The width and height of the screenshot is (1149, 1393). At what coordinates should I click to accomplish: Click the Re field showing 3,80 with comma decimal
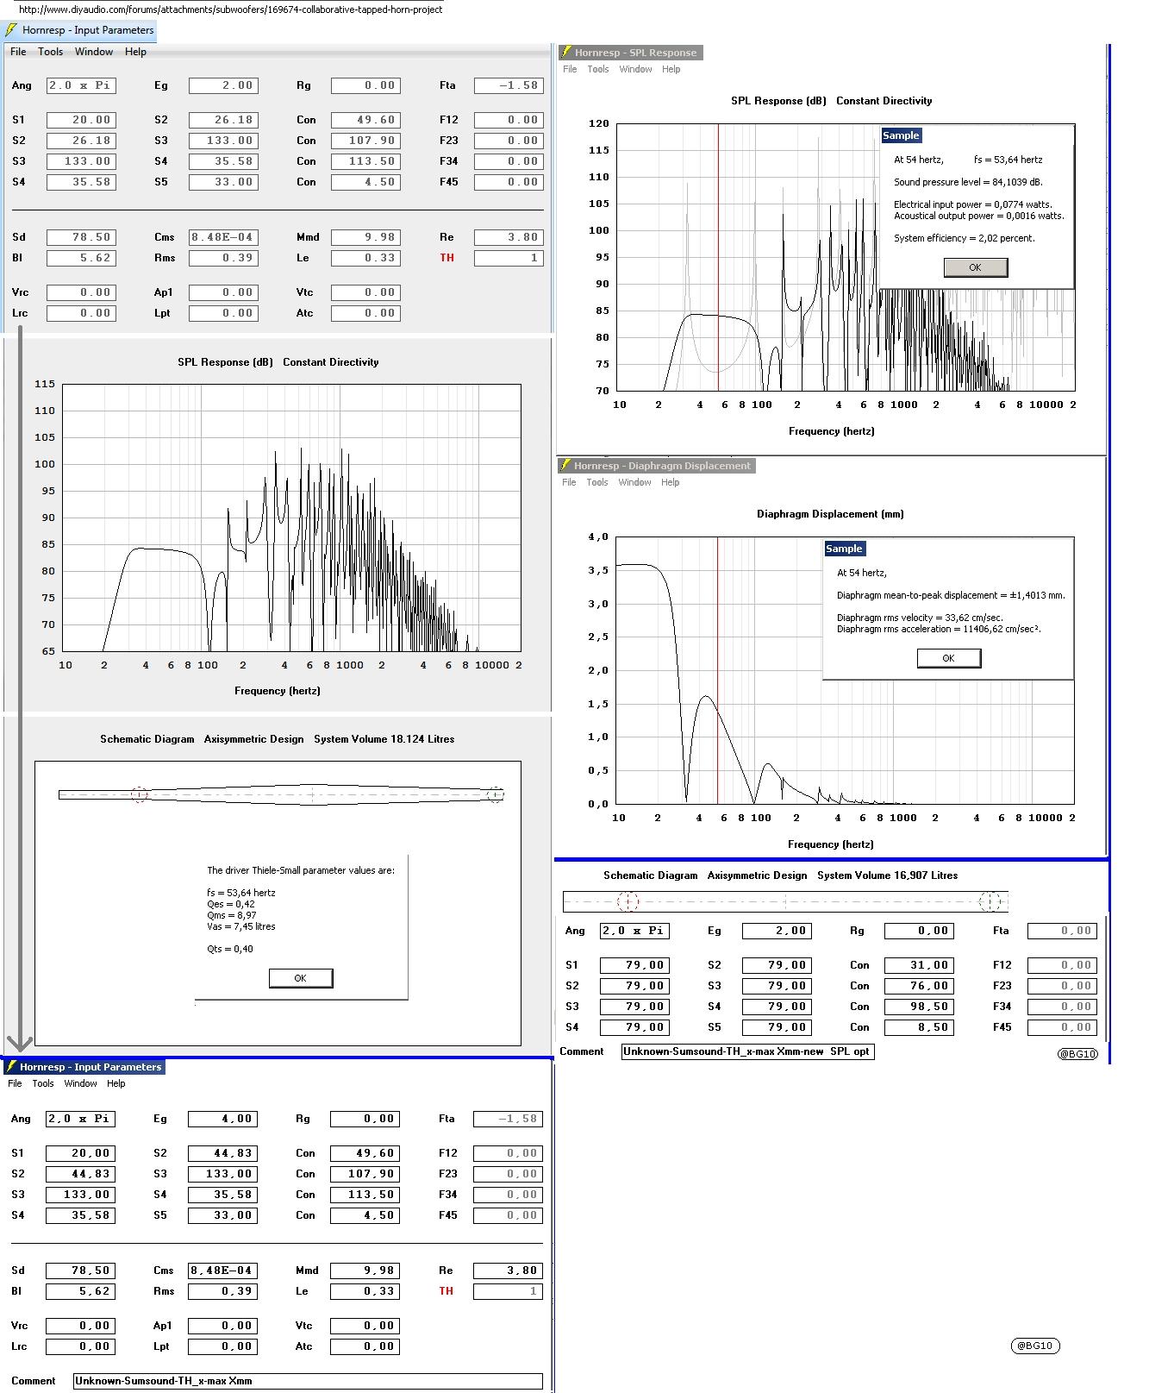pyautogui.click(x=508, y=1271)
